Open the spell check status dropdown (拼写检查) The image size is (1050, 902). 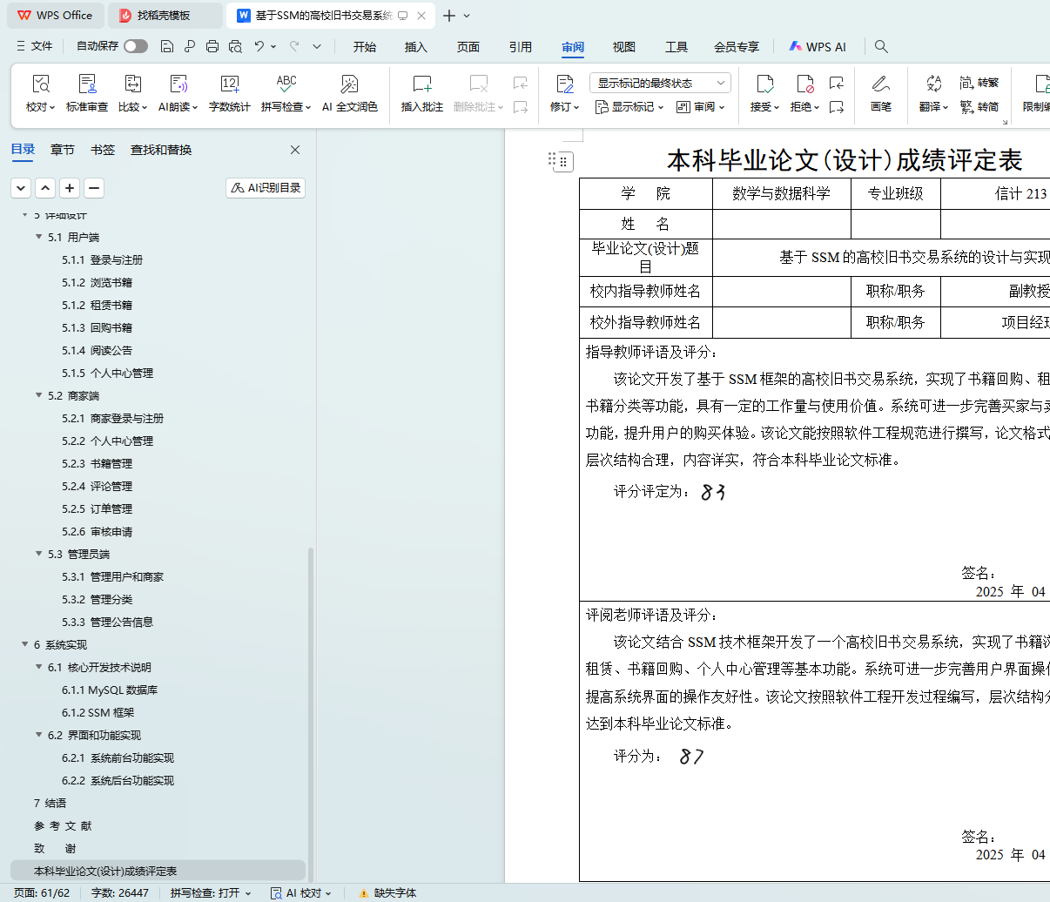[211, 892]
